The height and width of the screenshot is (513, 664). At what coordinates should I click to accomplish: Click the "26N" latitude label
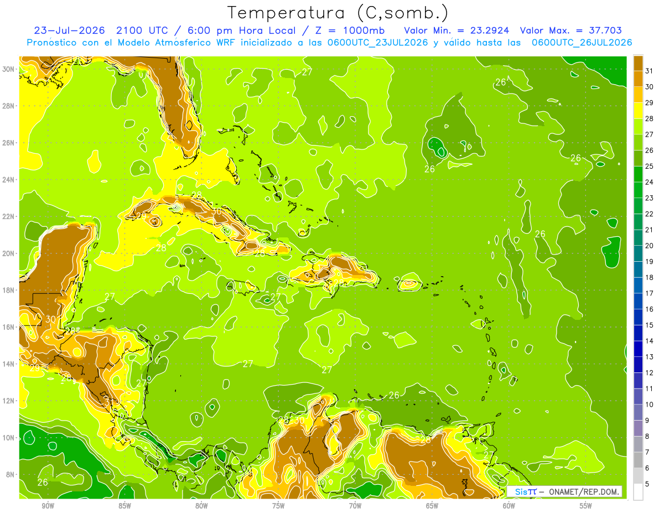(9, 143)
